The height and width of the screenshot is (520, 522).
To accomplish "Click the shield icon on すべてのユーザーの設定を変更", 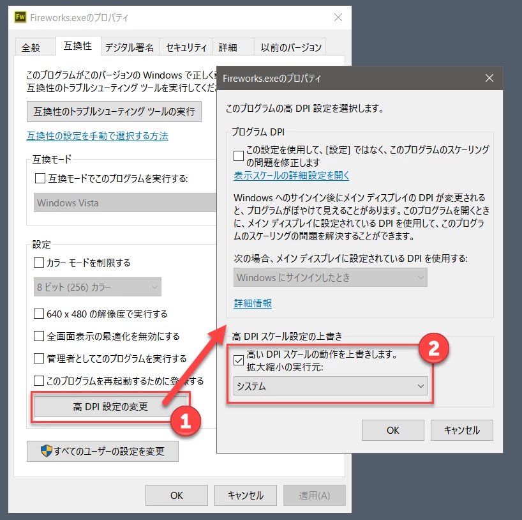I will click(47, 451).
